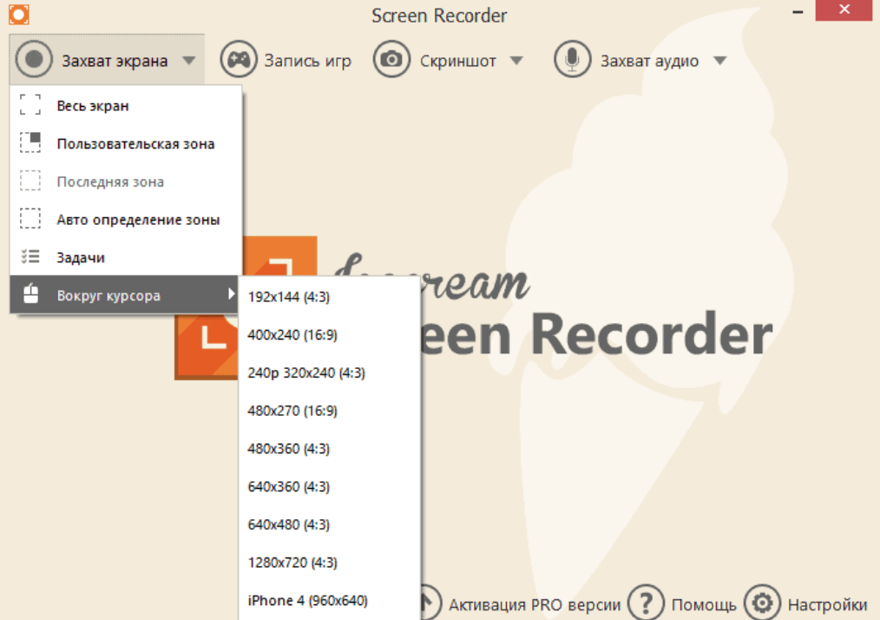Open Вокруг курсора submenu item

124,294
